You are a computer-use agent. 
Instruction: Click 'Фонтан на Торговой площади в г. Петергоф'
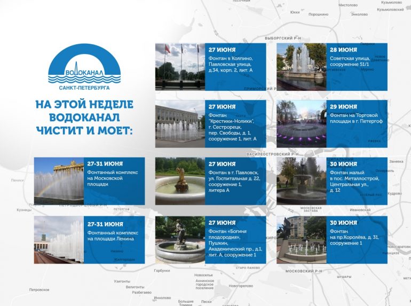[x=356, y=118]
